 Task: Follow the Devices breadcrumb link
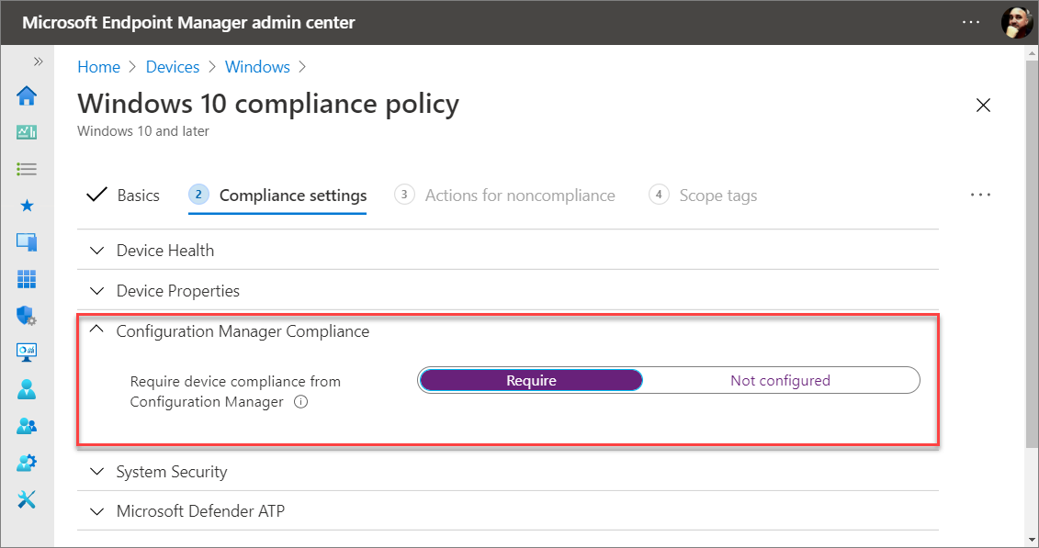click(x=173, y=67)
